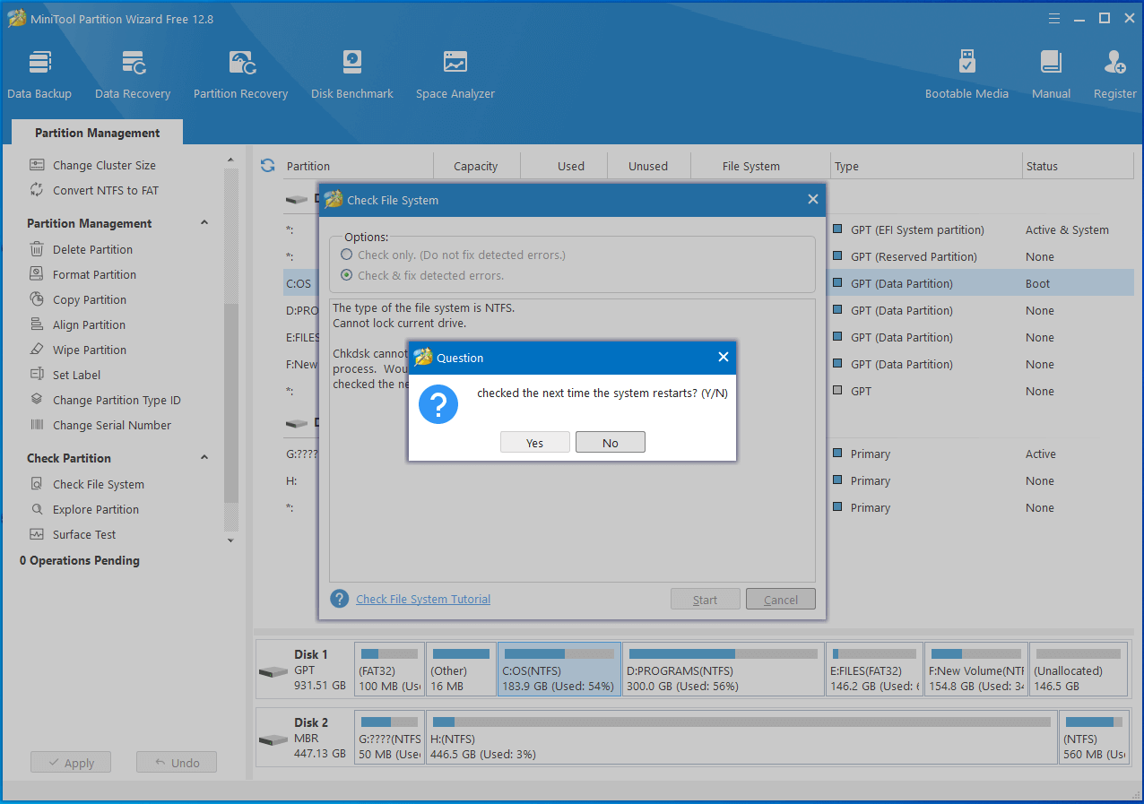Select the H:(NTFS) block on Disk 2
This screenshot has height=804, width=1144.
pos(741,737)
